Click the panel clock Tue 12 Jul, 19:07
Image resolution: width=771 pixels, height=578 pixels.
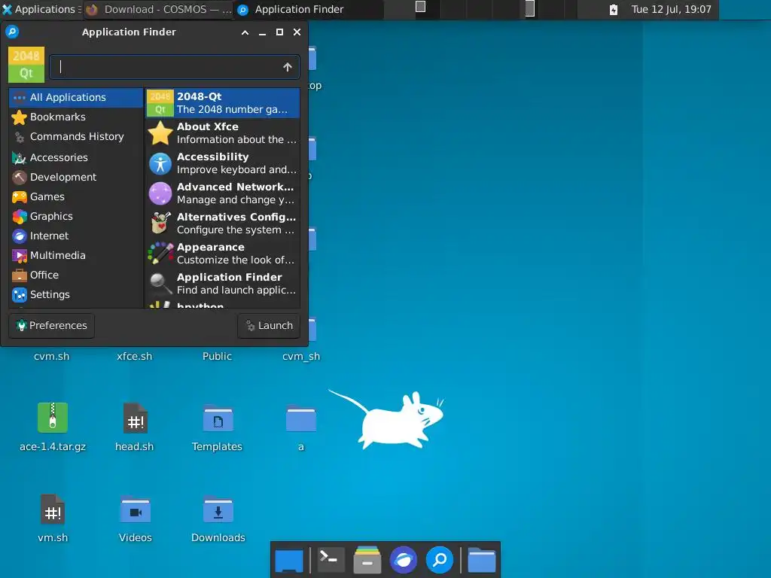tap(671, 9)
